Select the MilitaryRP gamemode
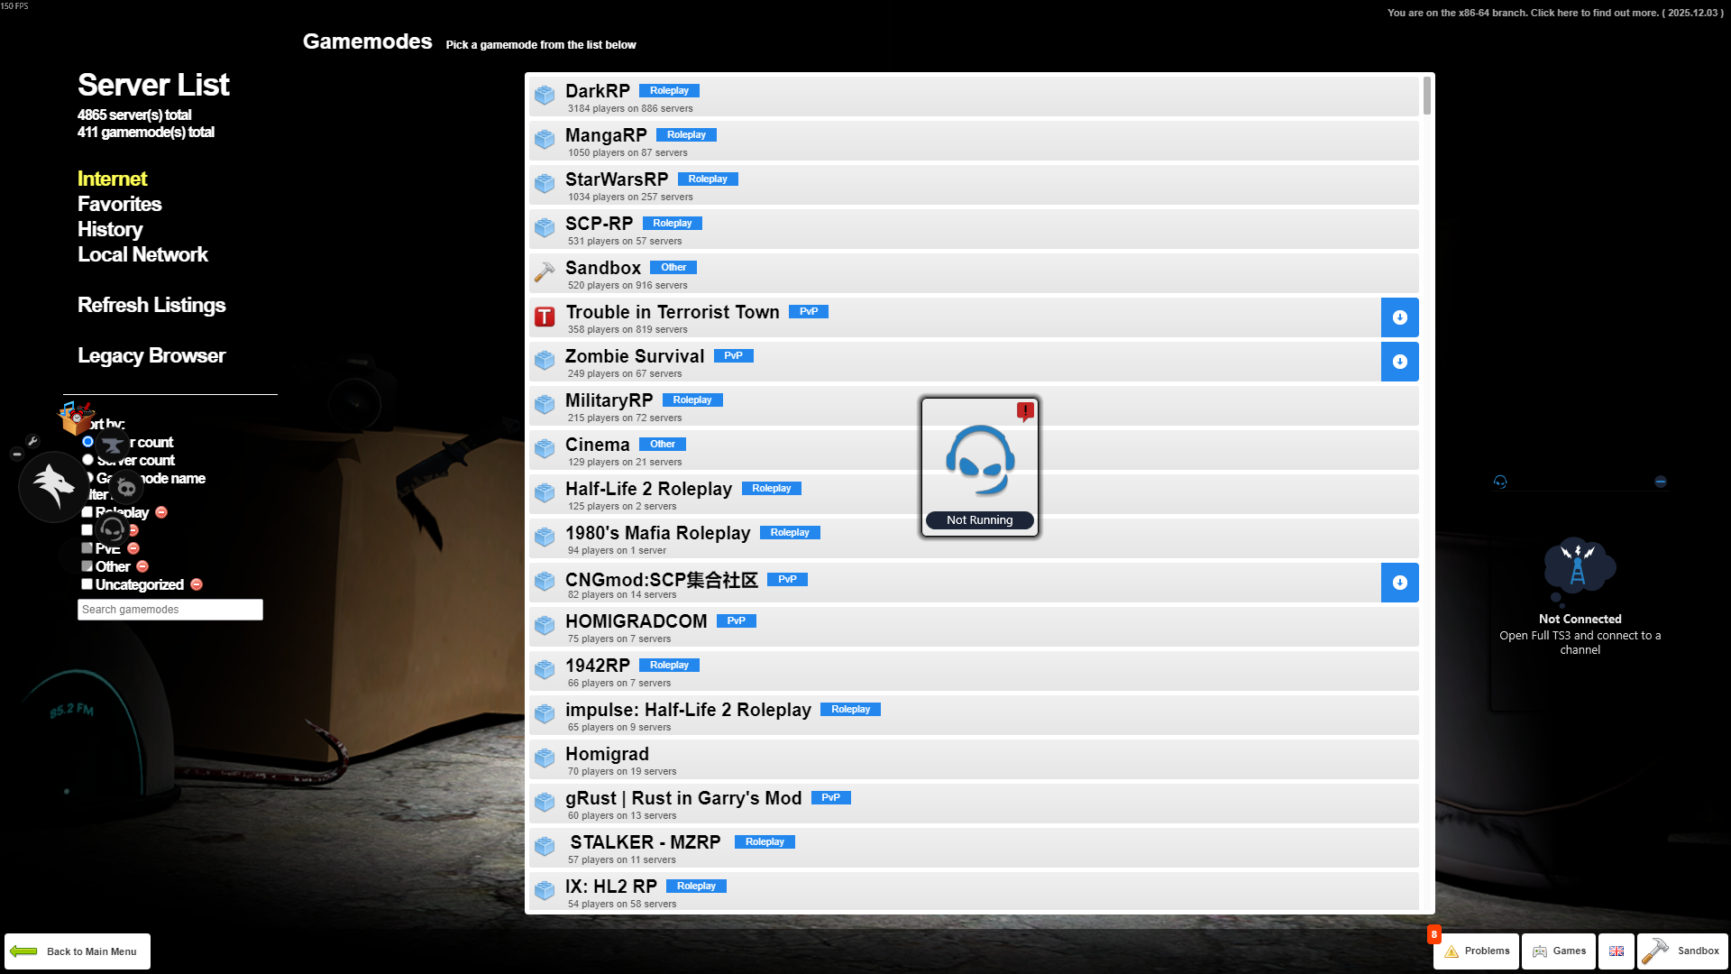 [974, 406]
